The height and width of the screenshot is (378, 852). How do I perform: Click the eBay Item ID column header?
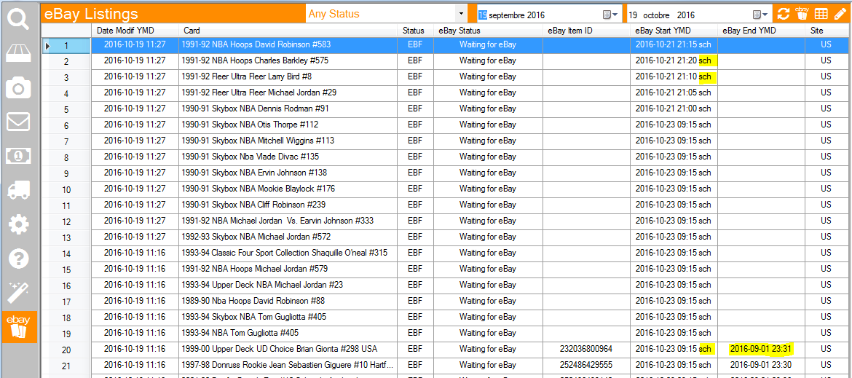point(586,31)
